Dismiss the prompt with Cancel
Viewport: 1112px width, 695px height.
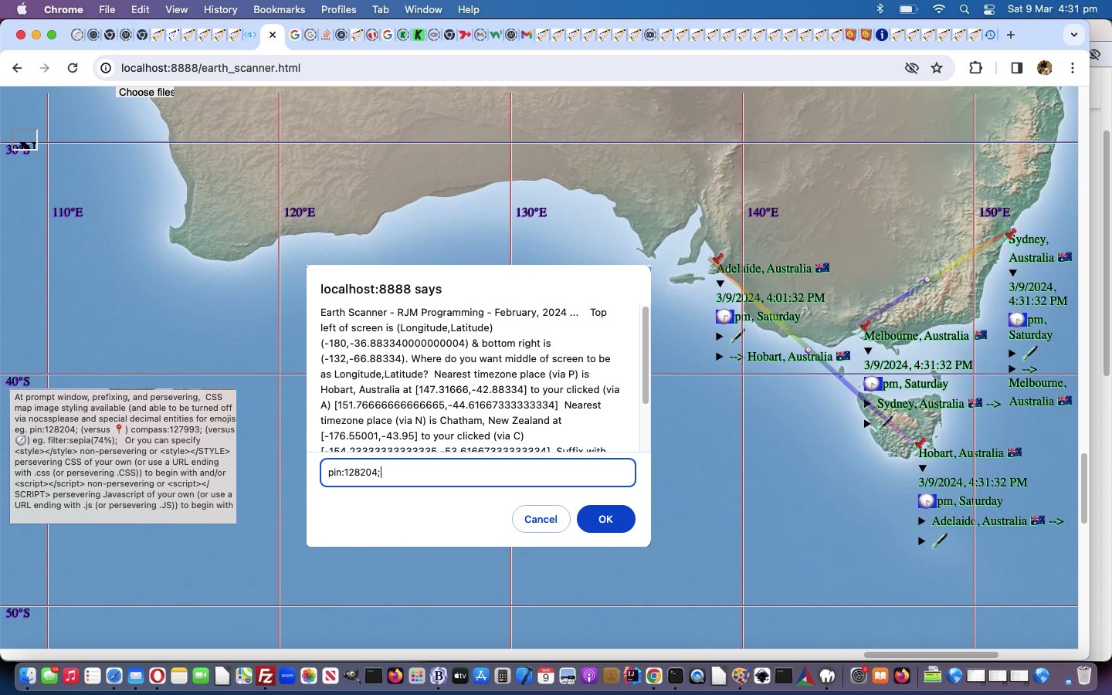[541, 519]
